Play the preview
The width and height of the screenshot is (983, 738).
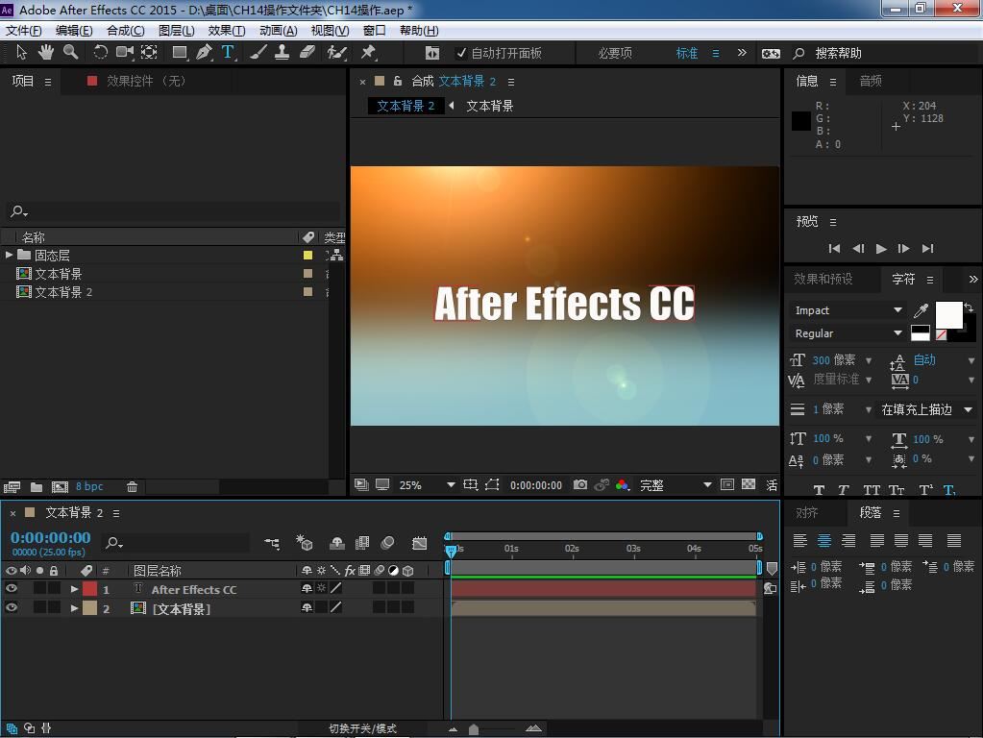(x=881, y=249)
